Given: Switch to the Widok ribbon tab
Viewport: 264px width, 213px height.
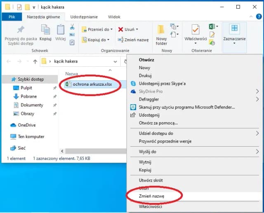Looking at the screenshot, I should click(114, 17).
